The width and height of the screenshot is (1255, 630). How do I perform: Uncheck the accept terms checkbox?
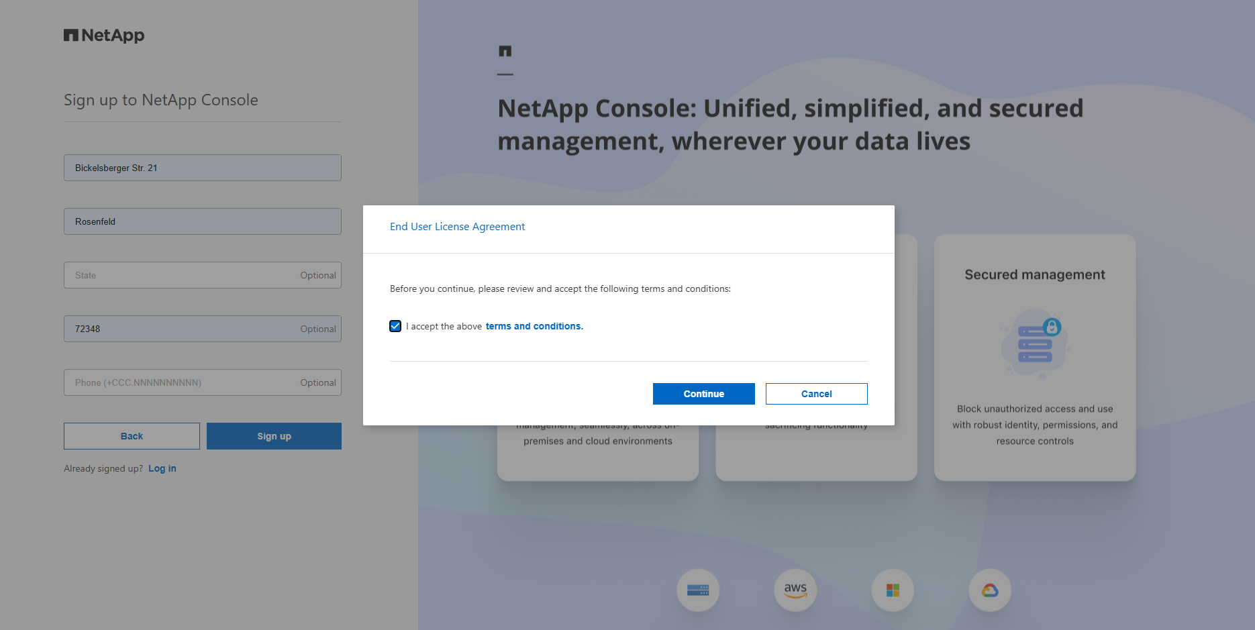pos(395,326)
